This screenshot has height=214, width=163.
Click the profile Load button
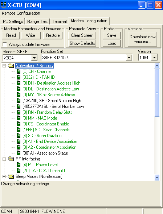(x=112, y=43)
